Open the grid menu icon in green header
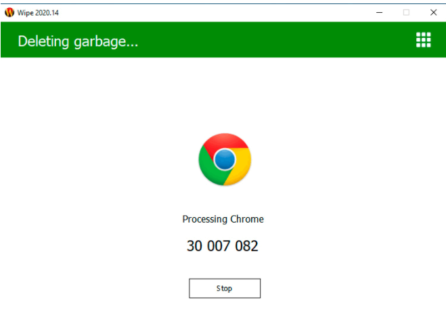The height and width of the screenshot is (326, 446). (423, 40)
